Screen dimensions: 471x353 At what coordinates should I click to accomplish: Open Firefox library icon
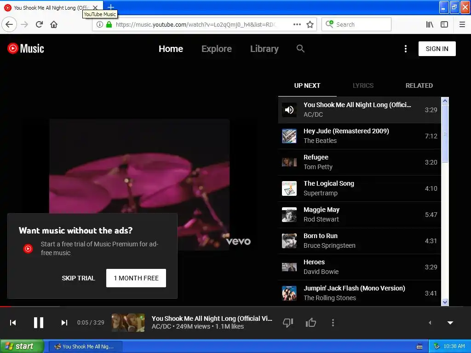point(430,24)
